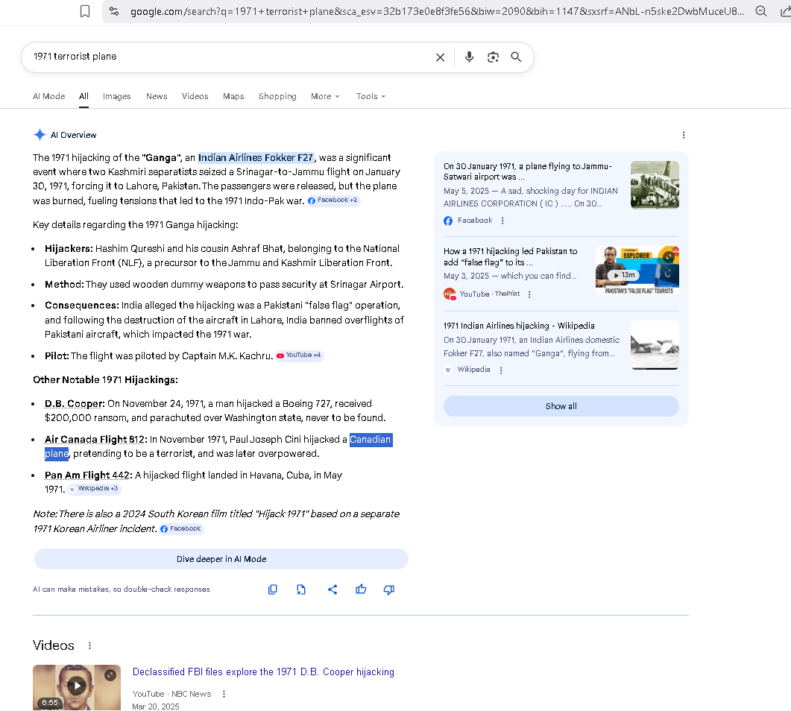Play ThePrint YouTube video thumbnail
Viewport: 791px width, 711px height.
pyautogui.click(x=637, y=270)
